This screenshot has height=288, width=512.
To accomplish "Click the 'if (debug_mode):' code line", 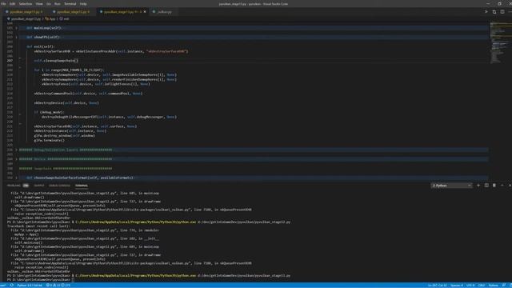I will [49, 112].
